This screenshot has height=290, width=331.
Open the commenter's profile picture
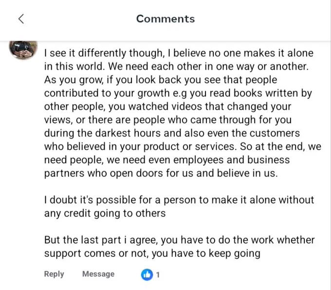23,50
